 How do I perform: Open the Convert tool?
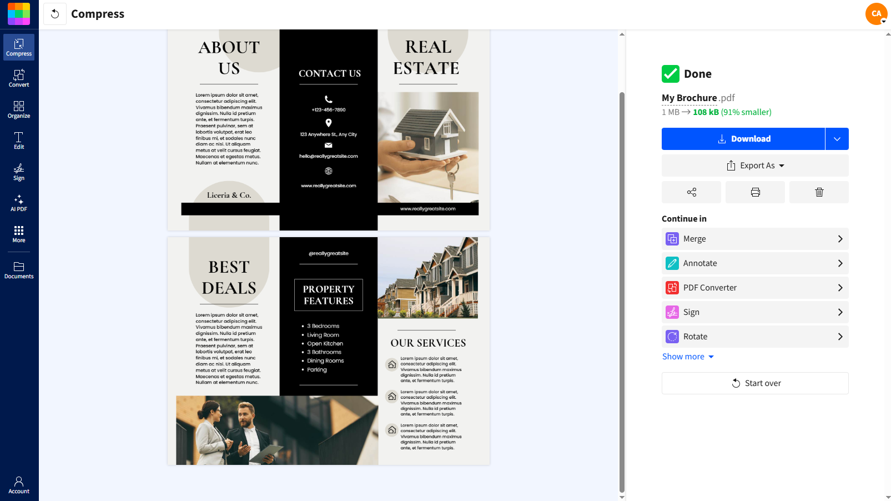18,77
